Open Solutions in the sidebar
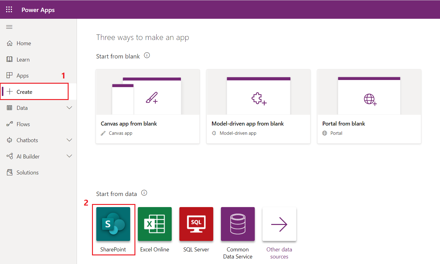Viewport: 440px width, 264px height. pyautogui.click(x=27, y=173)
